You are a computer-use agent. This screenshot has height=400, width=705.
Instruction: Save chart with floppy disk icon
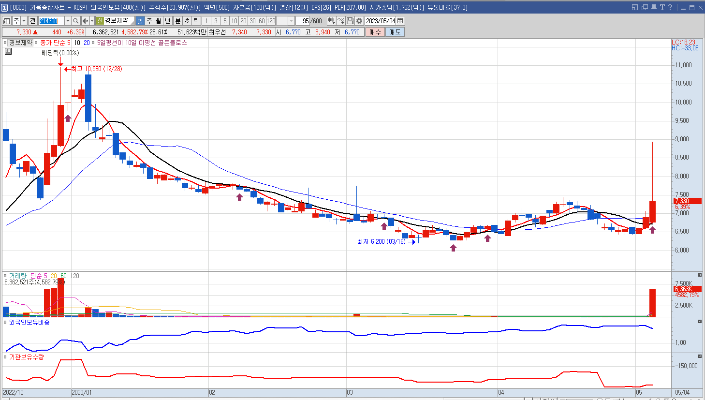click(350, 21)
